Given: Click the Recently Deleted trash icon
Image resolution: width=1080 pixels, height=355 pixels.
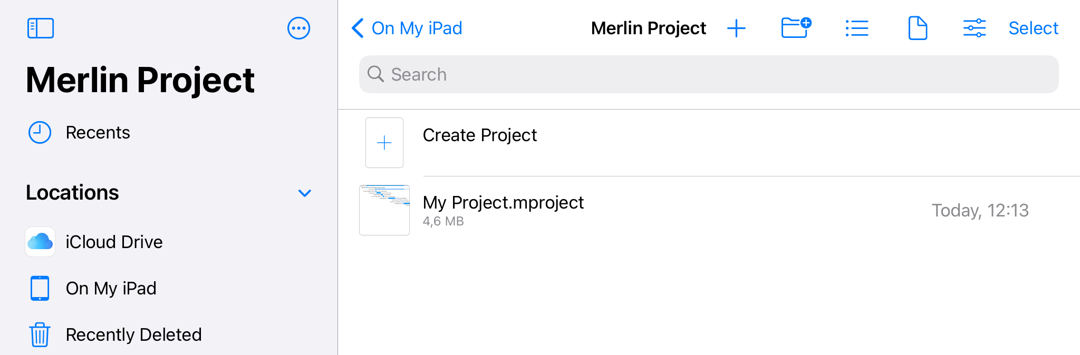Looking at the screenshot, I should tap(40, 334).
